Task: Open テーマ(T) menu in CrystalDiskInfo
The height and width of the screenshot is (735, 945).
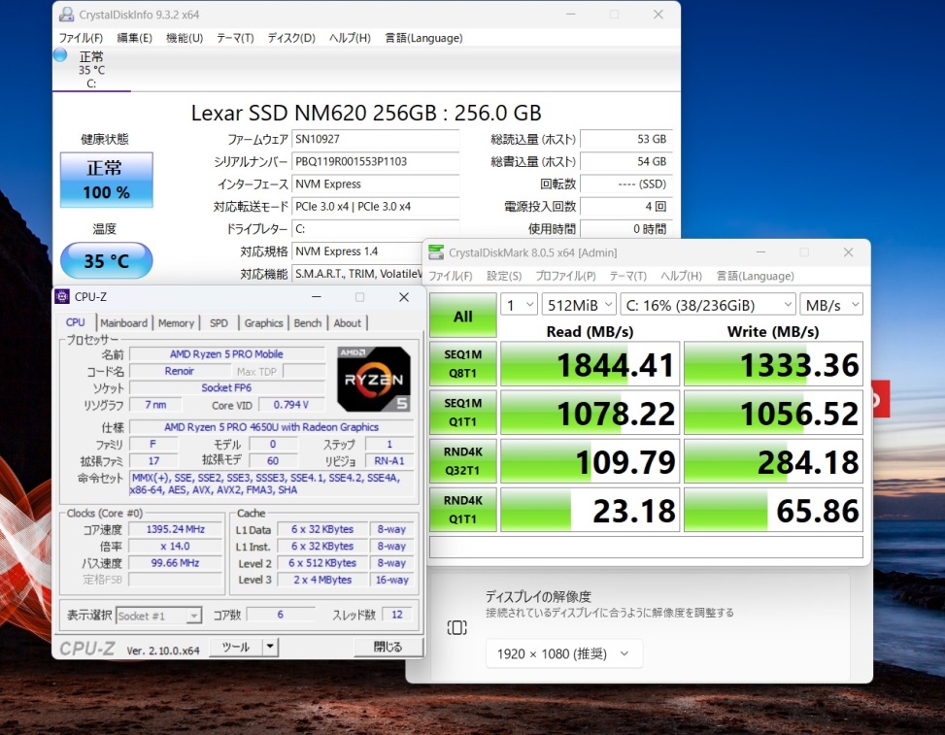Action: point(235,38)
